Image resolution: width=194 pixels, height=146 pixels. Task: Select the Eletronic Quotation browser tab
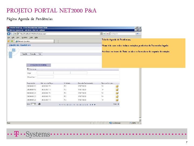point(34,41)
